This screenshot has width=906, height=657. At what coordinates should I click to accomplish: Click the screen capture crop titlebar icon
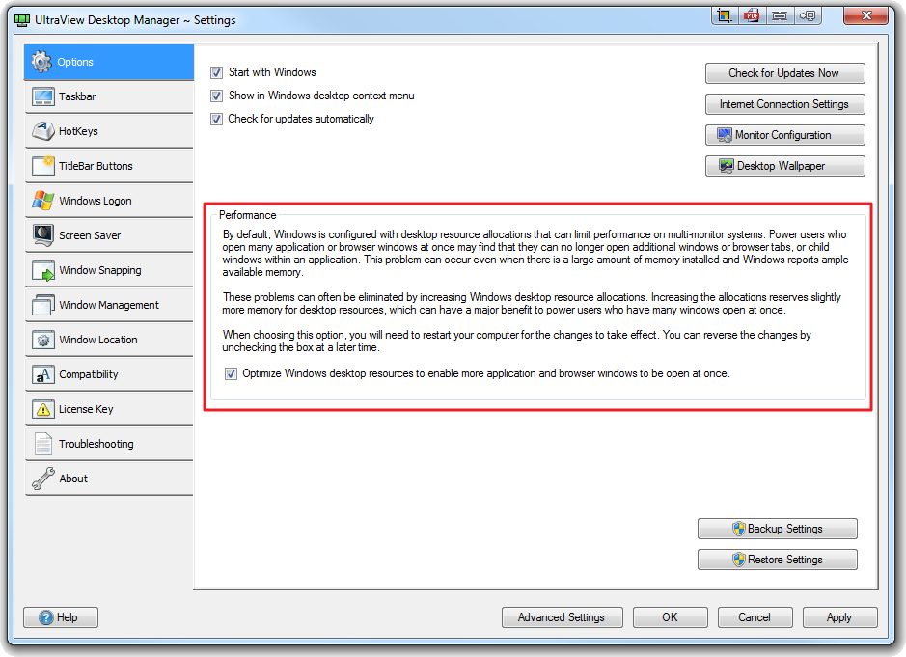724,15
